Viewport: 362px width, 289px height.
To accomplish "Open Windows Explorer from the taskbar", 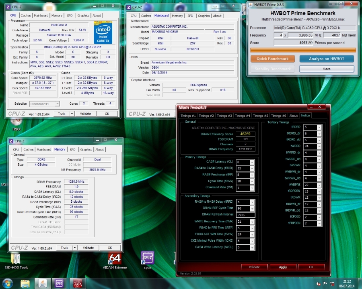I will pos(25,283).
